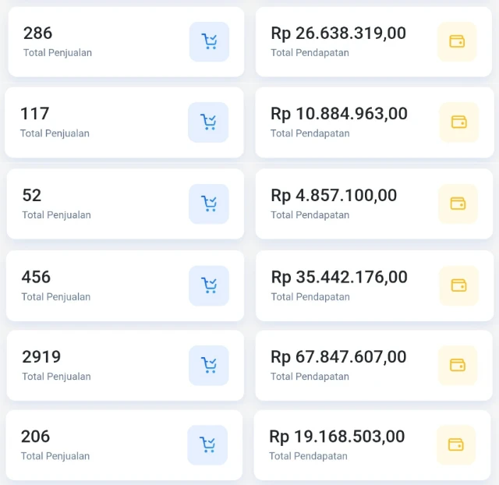The image size is (499, 485).
Task: Click wallet icon next to Rp 26.638.319,00
Action: (457, 41)
